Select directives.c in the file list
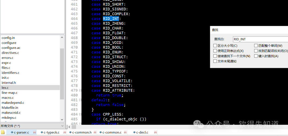 point(10,53)
